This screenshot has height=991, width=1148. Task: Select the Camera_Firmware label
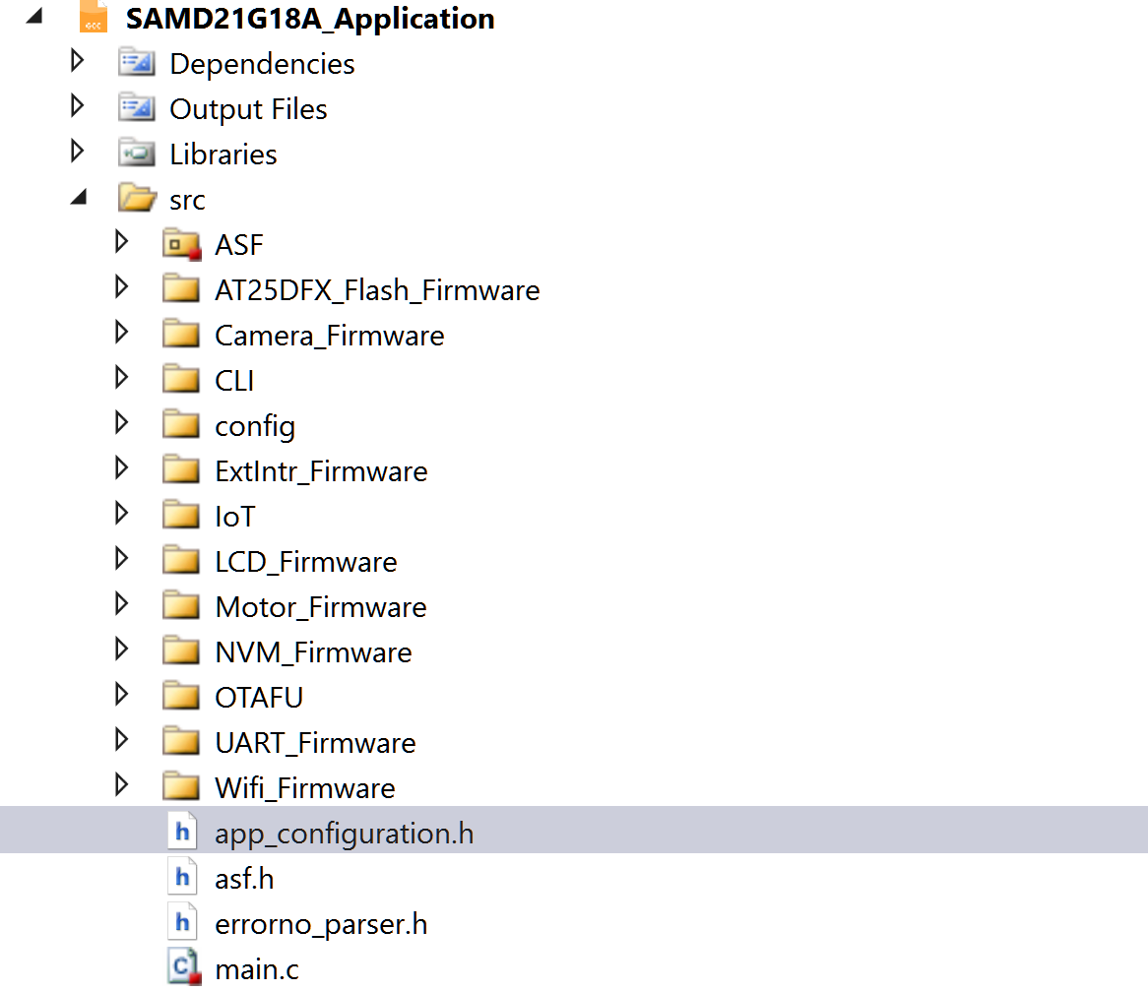[x=330, y=336]
